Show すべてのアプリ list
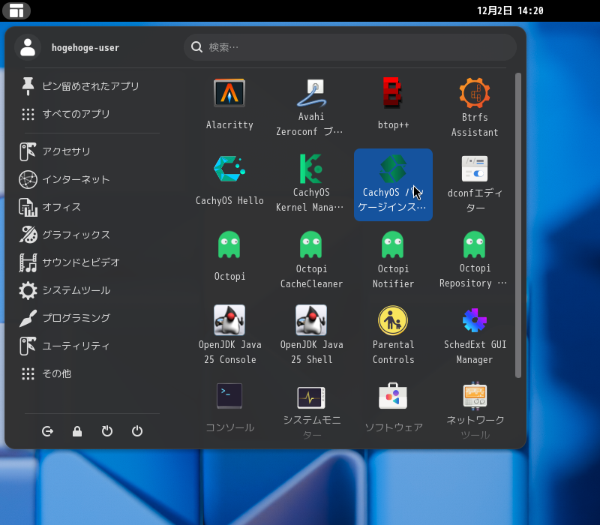Screen dimensions: 600x525 click(89, 114)
